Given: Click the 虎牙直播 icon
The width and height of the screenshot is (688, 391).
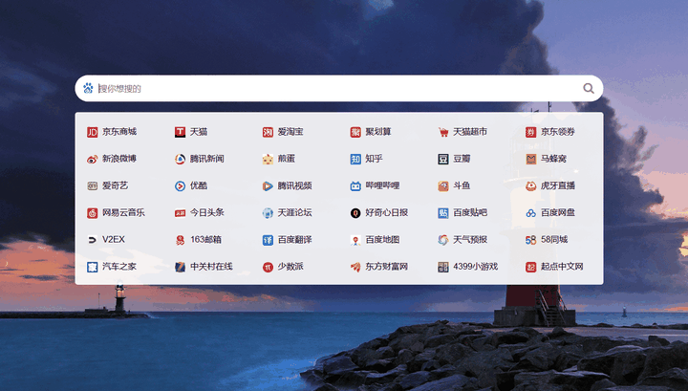Looking at the screenshot, I should click(x=531, y=186).
